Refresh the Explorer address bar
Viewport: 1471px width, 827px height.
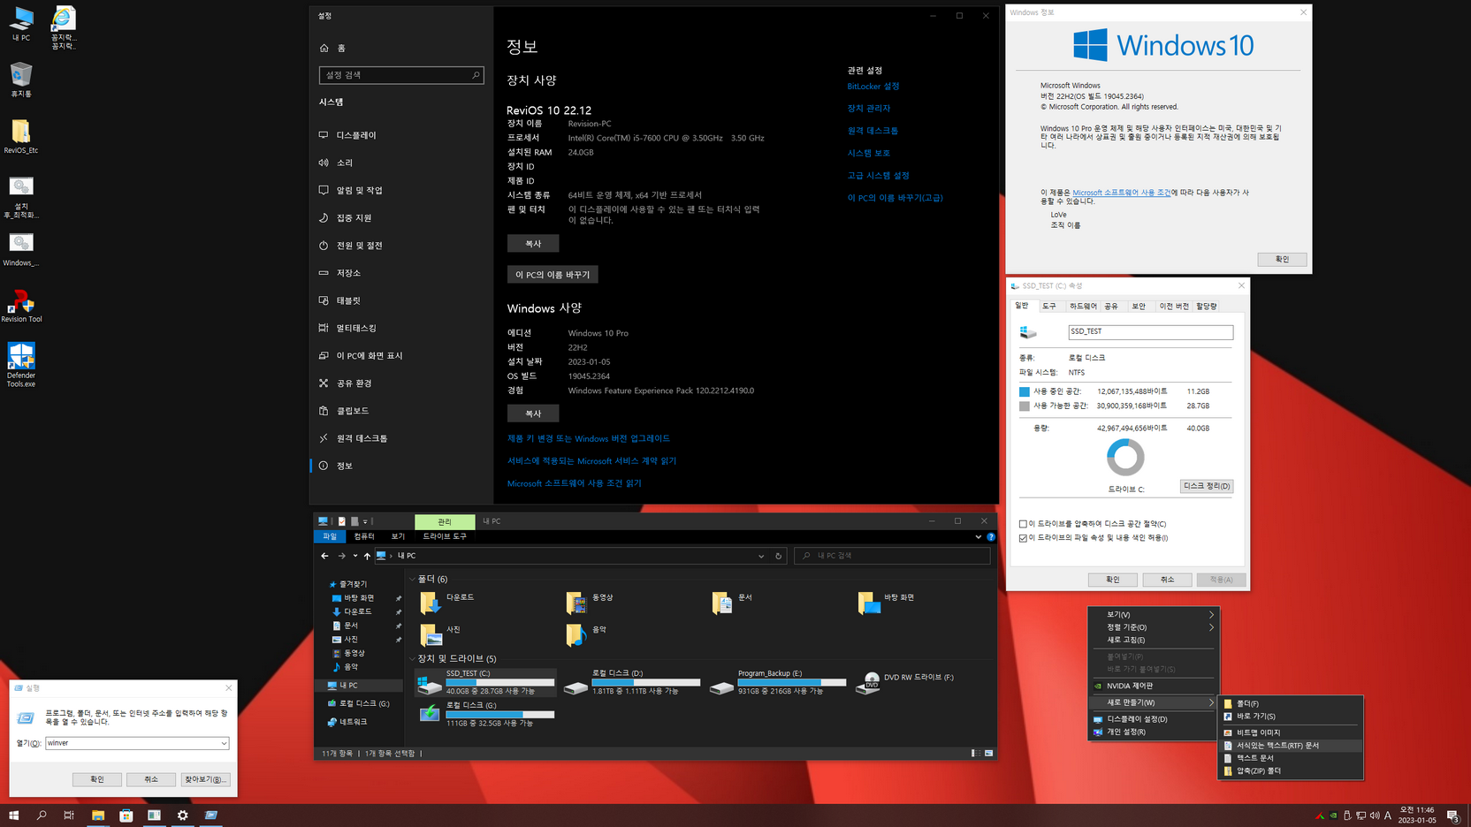[779, 556]
